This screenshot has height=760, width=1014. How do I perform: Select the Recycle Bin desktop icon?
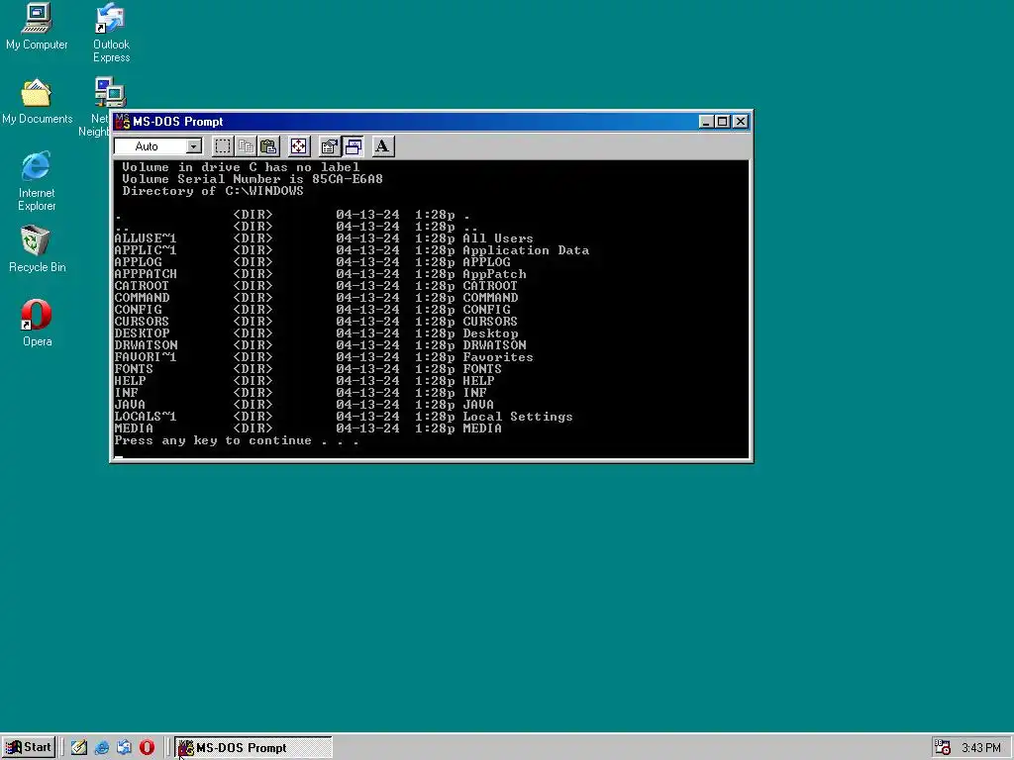click(x=37, y=249)
